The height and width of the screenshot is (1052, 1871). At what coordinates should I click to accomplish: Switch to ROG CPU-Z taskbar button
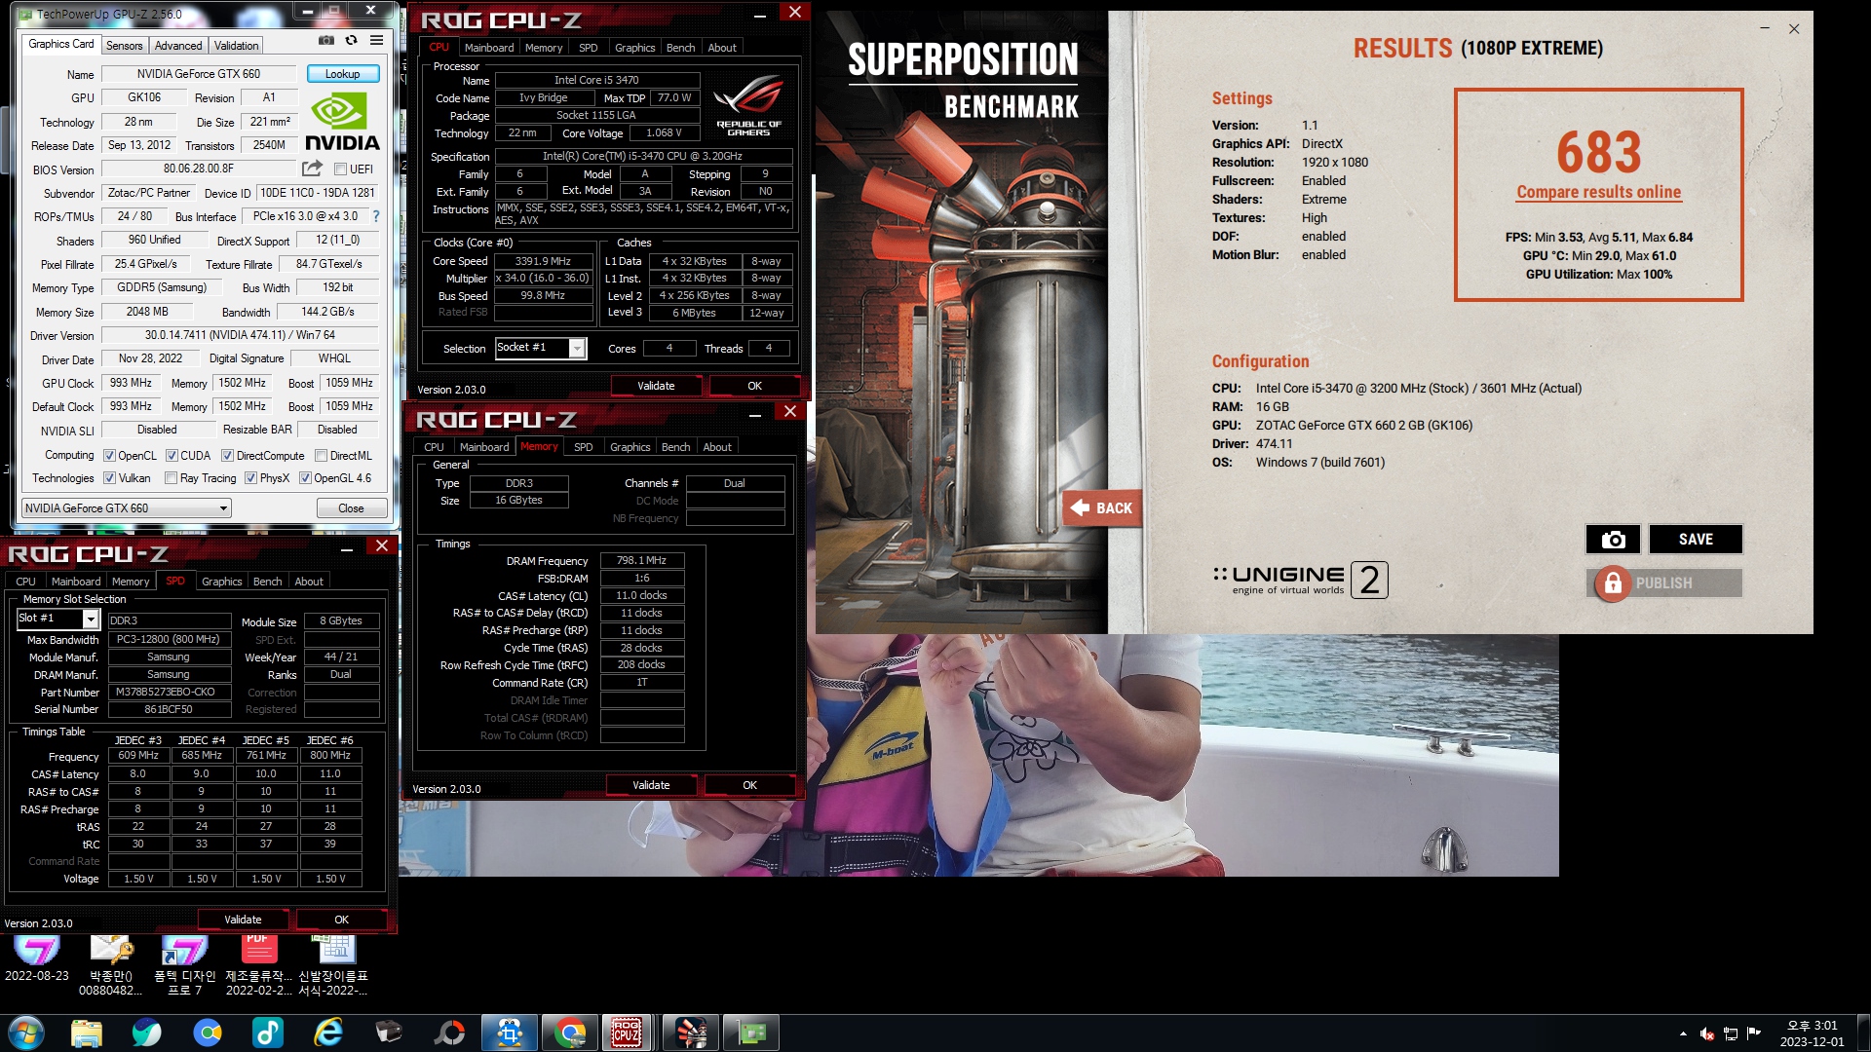pyautogui.click(x=627, y=1033)
